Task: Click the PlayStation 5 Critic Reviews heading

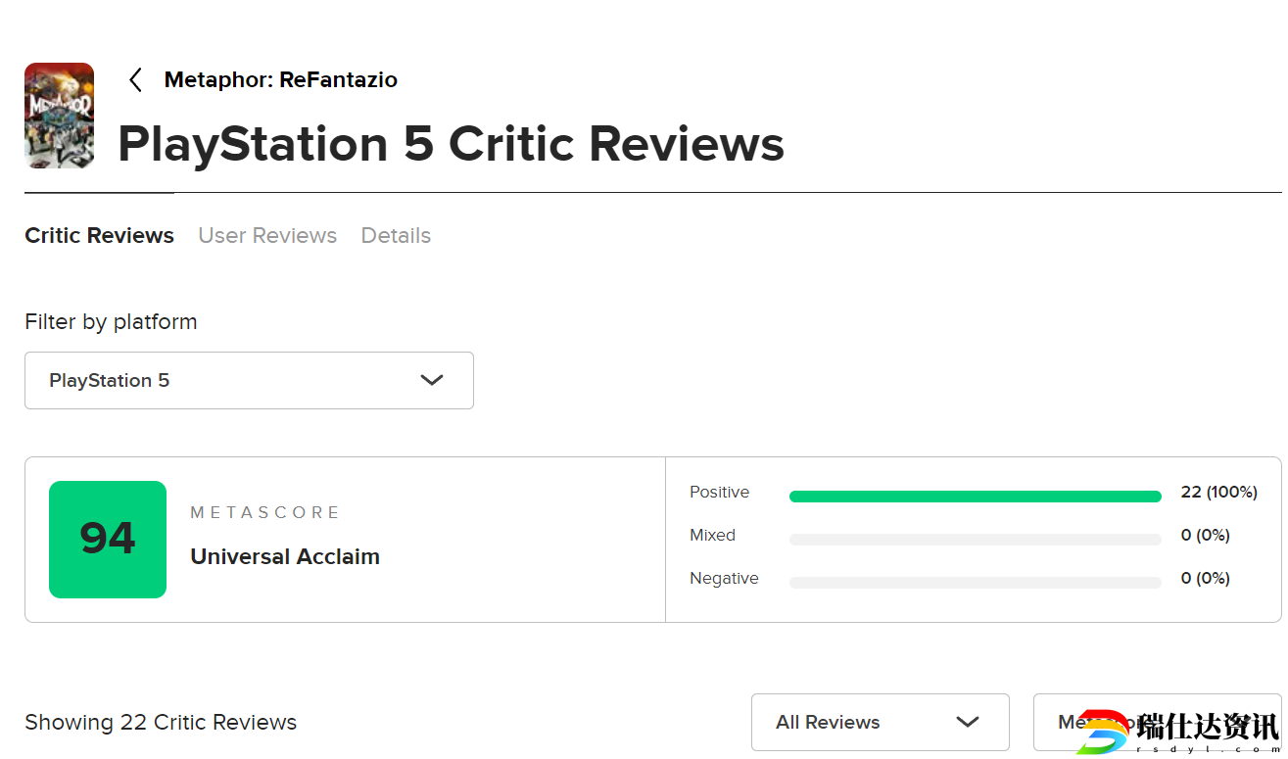Action: (451, 144)
